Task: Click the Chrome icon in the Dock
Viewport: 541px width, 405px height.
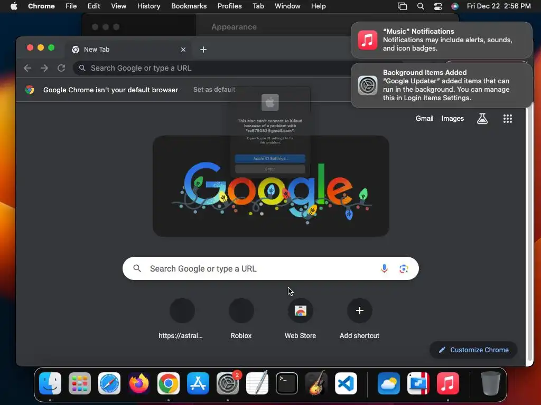Action: click(x=169, y=383)
